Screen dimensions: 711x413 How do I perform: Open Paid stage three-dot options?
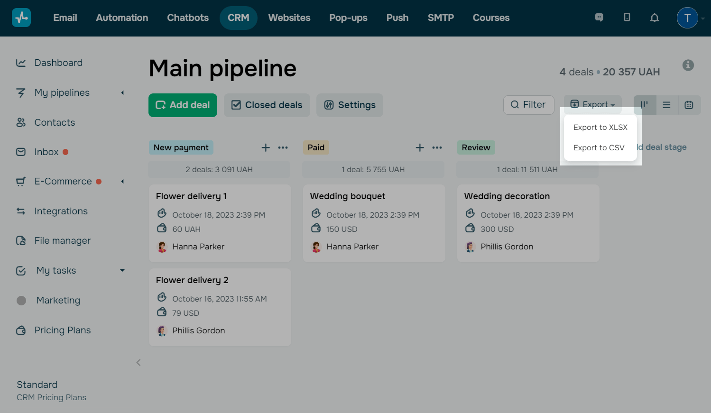437,147
